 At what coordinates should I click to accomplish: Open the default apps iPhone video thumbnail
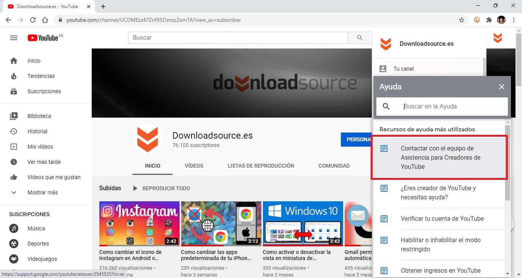click(221, 223)
